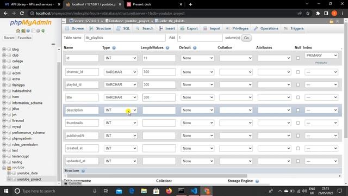Viewport: 348px width, 196px height.
Task: Open Type dropdown for thumbnails column
Action: 121,123
